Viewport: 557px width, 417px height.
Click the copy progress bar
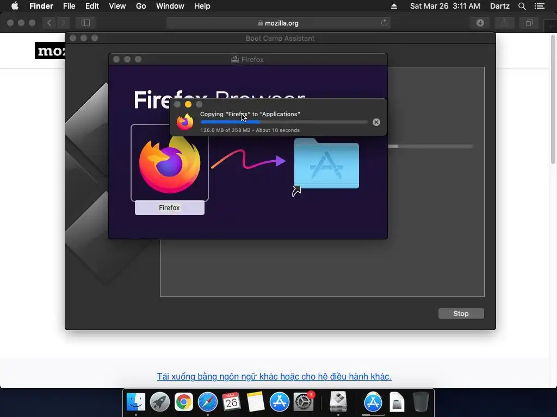[x=284, y=122]
